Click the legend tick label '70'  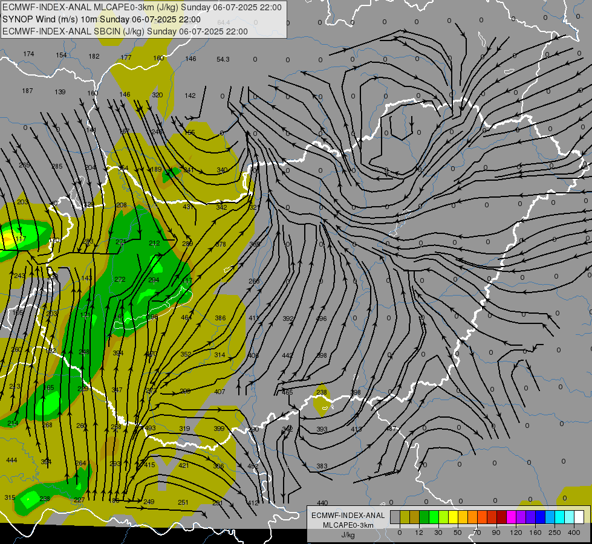point(477,533)
